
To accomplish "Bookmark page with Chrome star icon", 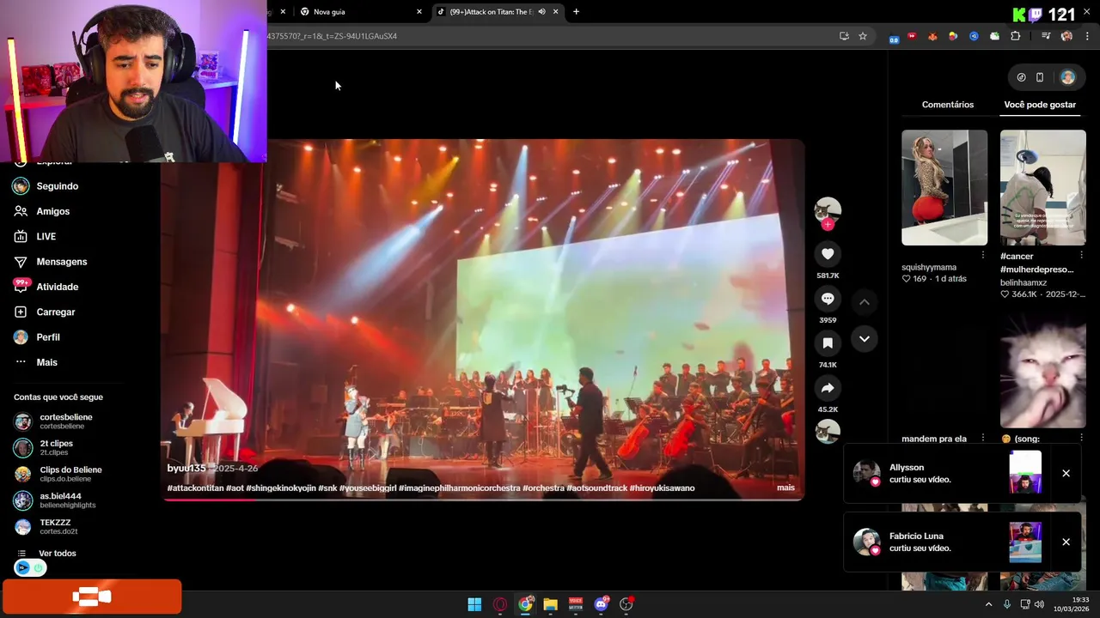I will [863, 36].
